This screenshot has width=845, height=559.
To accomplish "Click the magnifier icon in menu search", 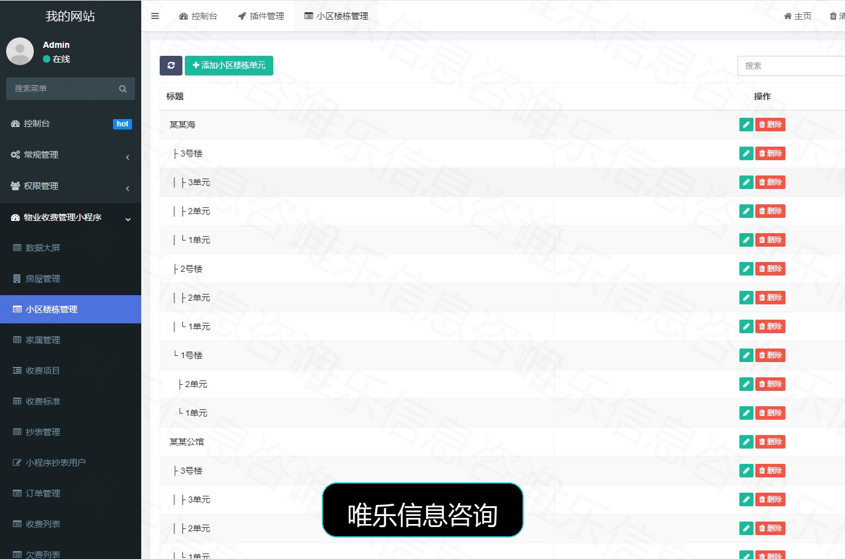I will (123, 89).
